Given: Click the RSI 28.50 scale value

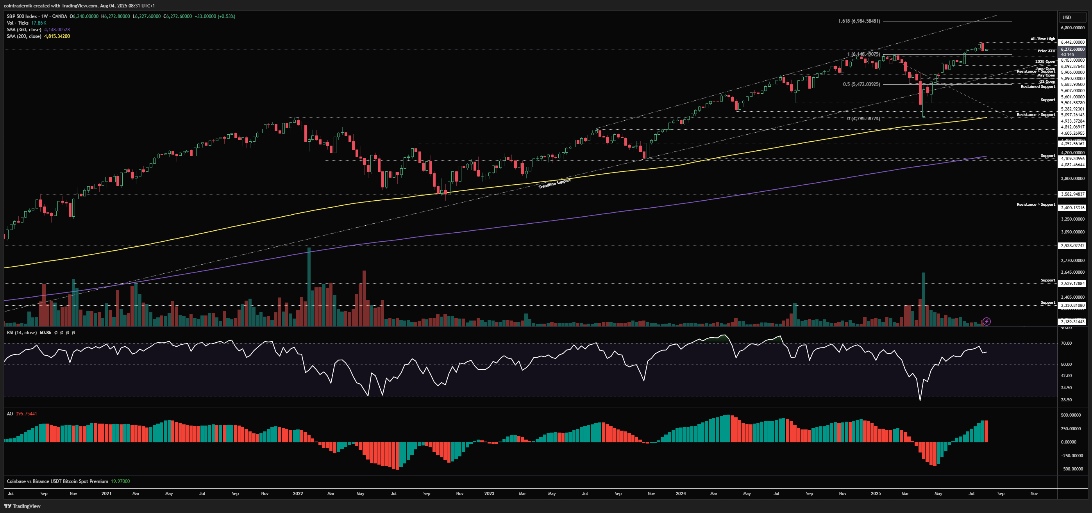Looking at the screenshot, I should [x=1066, y=400].
